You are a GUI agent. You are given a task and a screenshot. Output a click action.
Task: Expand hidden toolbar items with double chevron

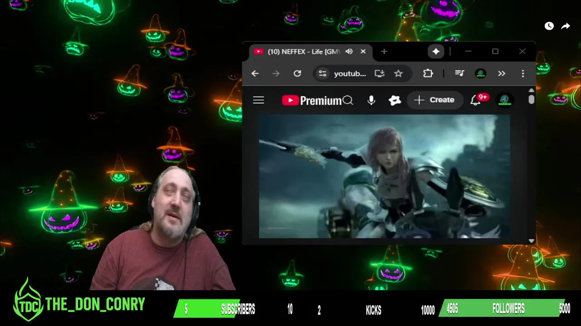(502, 73)
